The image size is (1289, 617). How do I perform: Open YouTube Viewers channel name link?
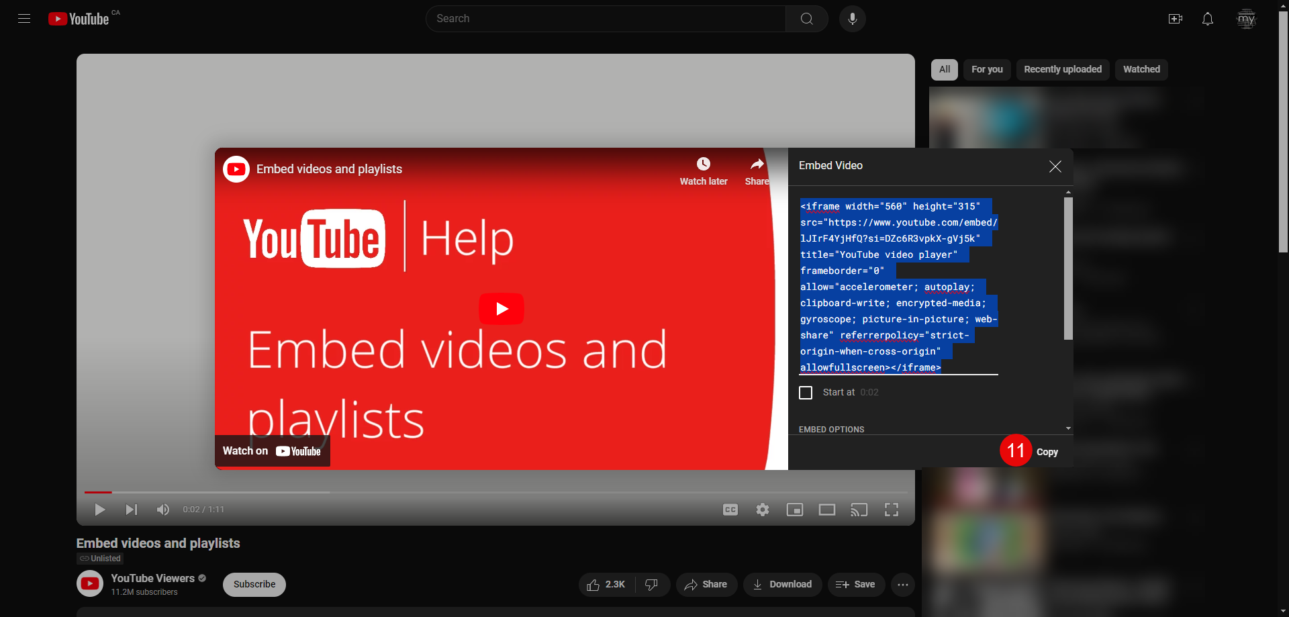152,578
